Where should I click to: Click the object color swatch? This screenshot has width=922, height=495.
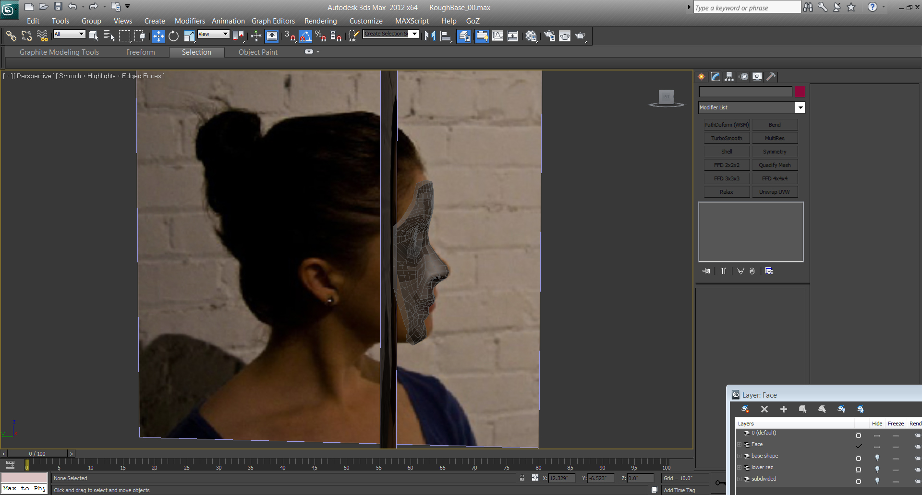point(800,92)
